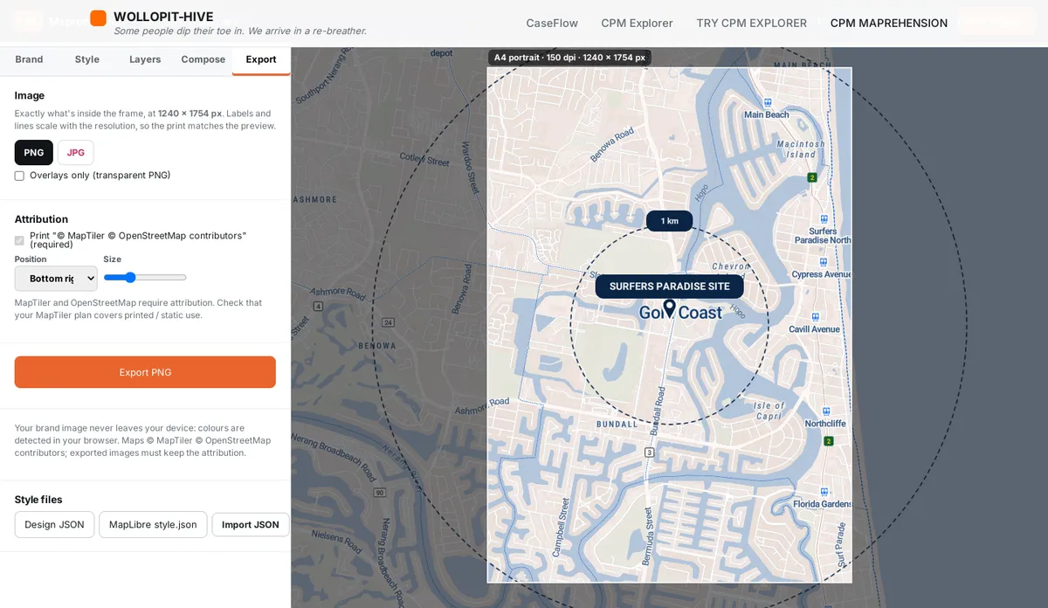This screenshot has height=608, width=1048.
Task: Open CPM MAPREHENSION in the top nav
Action: (889, 24)
